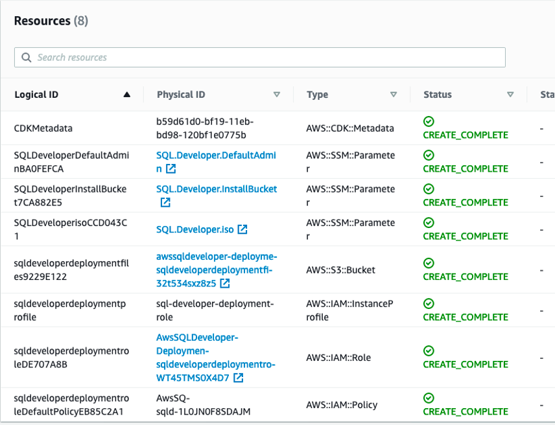Click external link icon next to SQL.Developer.InstallBucket
This screenshot has width=555, height=425.
pyautogui.click(x=165, y=202)
